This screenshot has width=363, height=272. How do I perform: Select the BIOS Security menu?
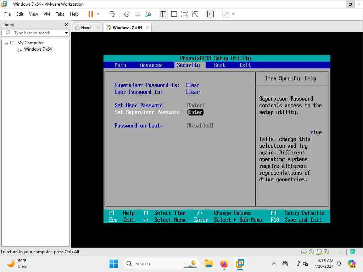coord(188,65)
